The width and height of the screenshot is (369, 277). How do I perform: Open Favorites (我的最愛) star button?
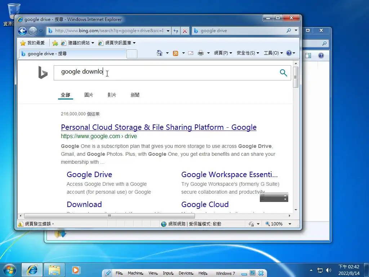coord(32,43)
